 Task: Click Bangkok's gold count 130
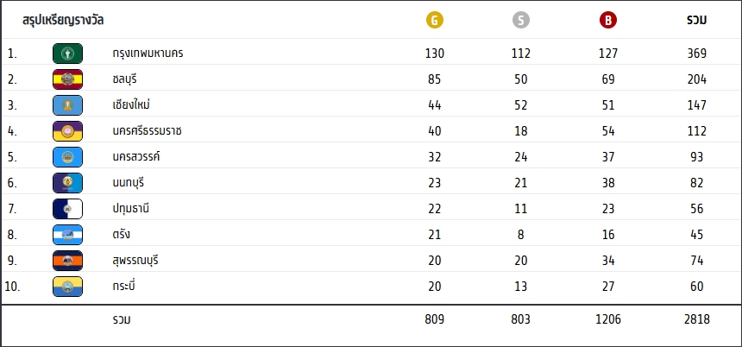point(435,54)
